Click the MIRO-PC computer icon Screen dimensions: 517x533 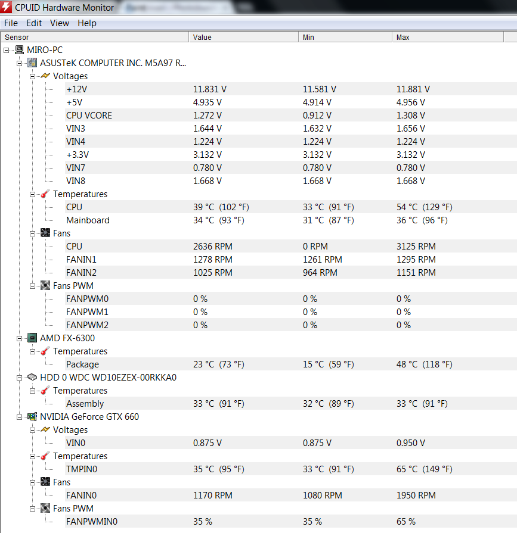20,50
